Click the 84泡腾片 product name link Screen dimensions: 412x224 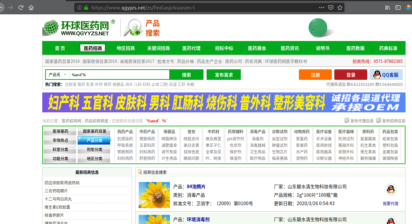196,187
